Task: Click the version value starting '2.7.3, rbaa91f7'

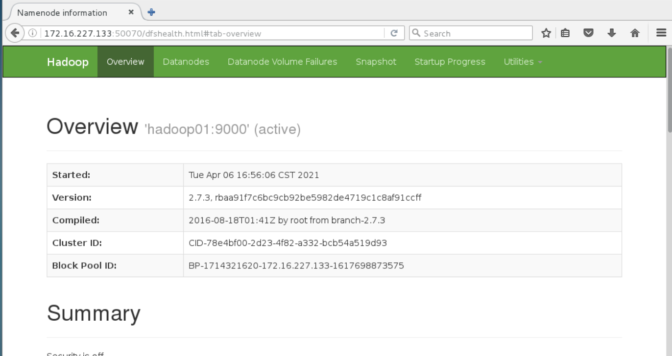Action: coord(305,197)
